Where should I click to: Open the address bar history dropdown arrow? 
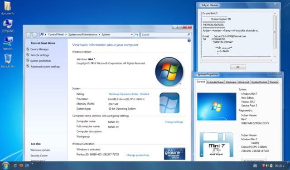(x=132, y=34)
